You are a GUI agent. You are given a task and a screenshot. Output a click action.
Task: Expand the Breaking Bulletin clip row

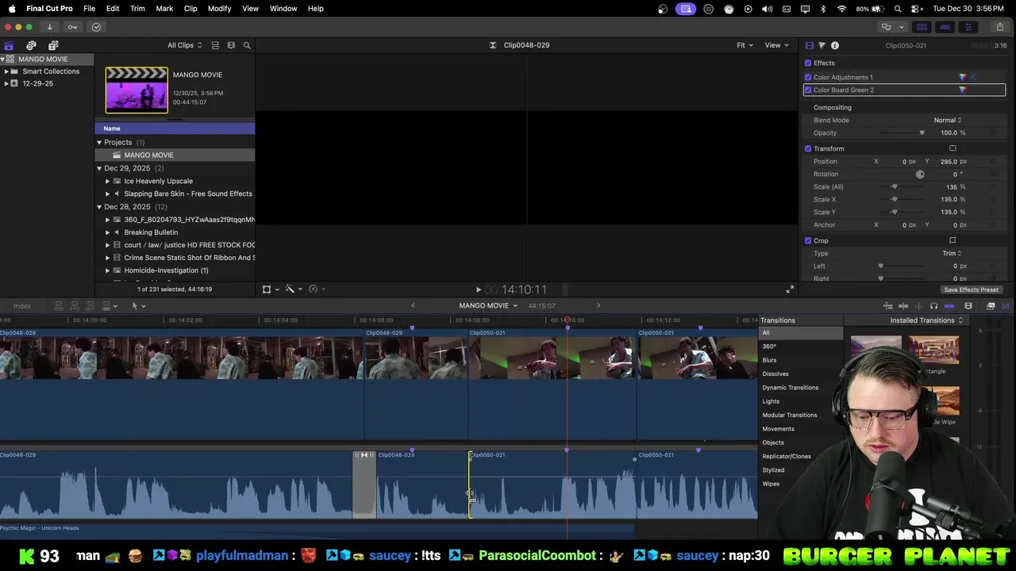pyautogui.click(x=107, y=232)
